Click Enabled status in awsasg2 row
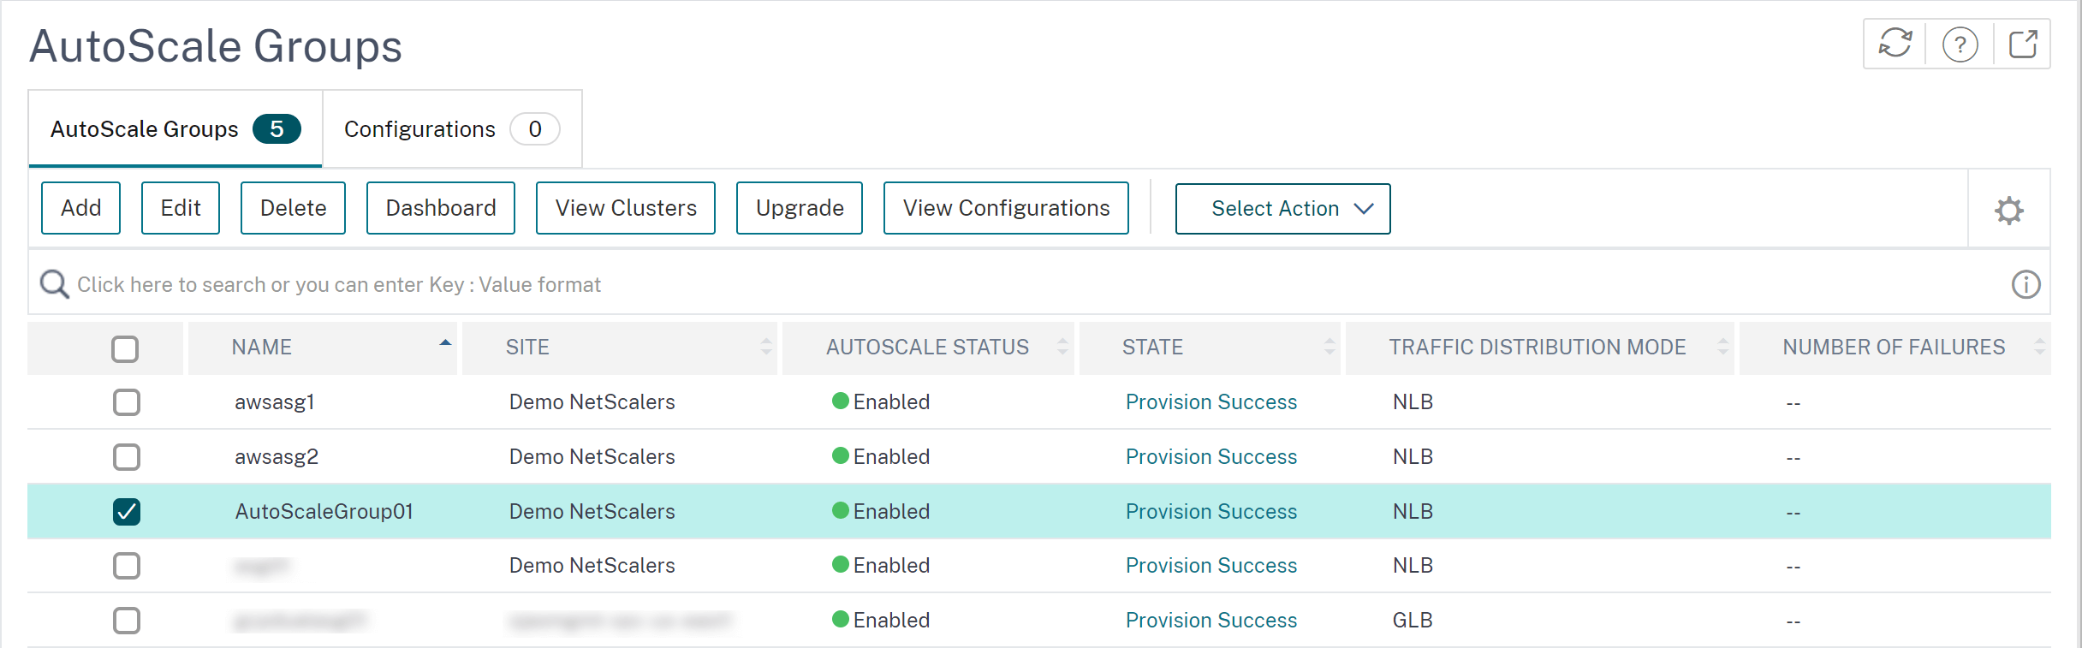This screenshot has width=2082, height=648. click(890, 456)
